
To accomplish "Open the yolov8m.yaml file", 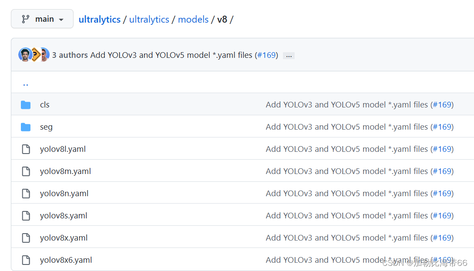I will (x=65, y=171).
